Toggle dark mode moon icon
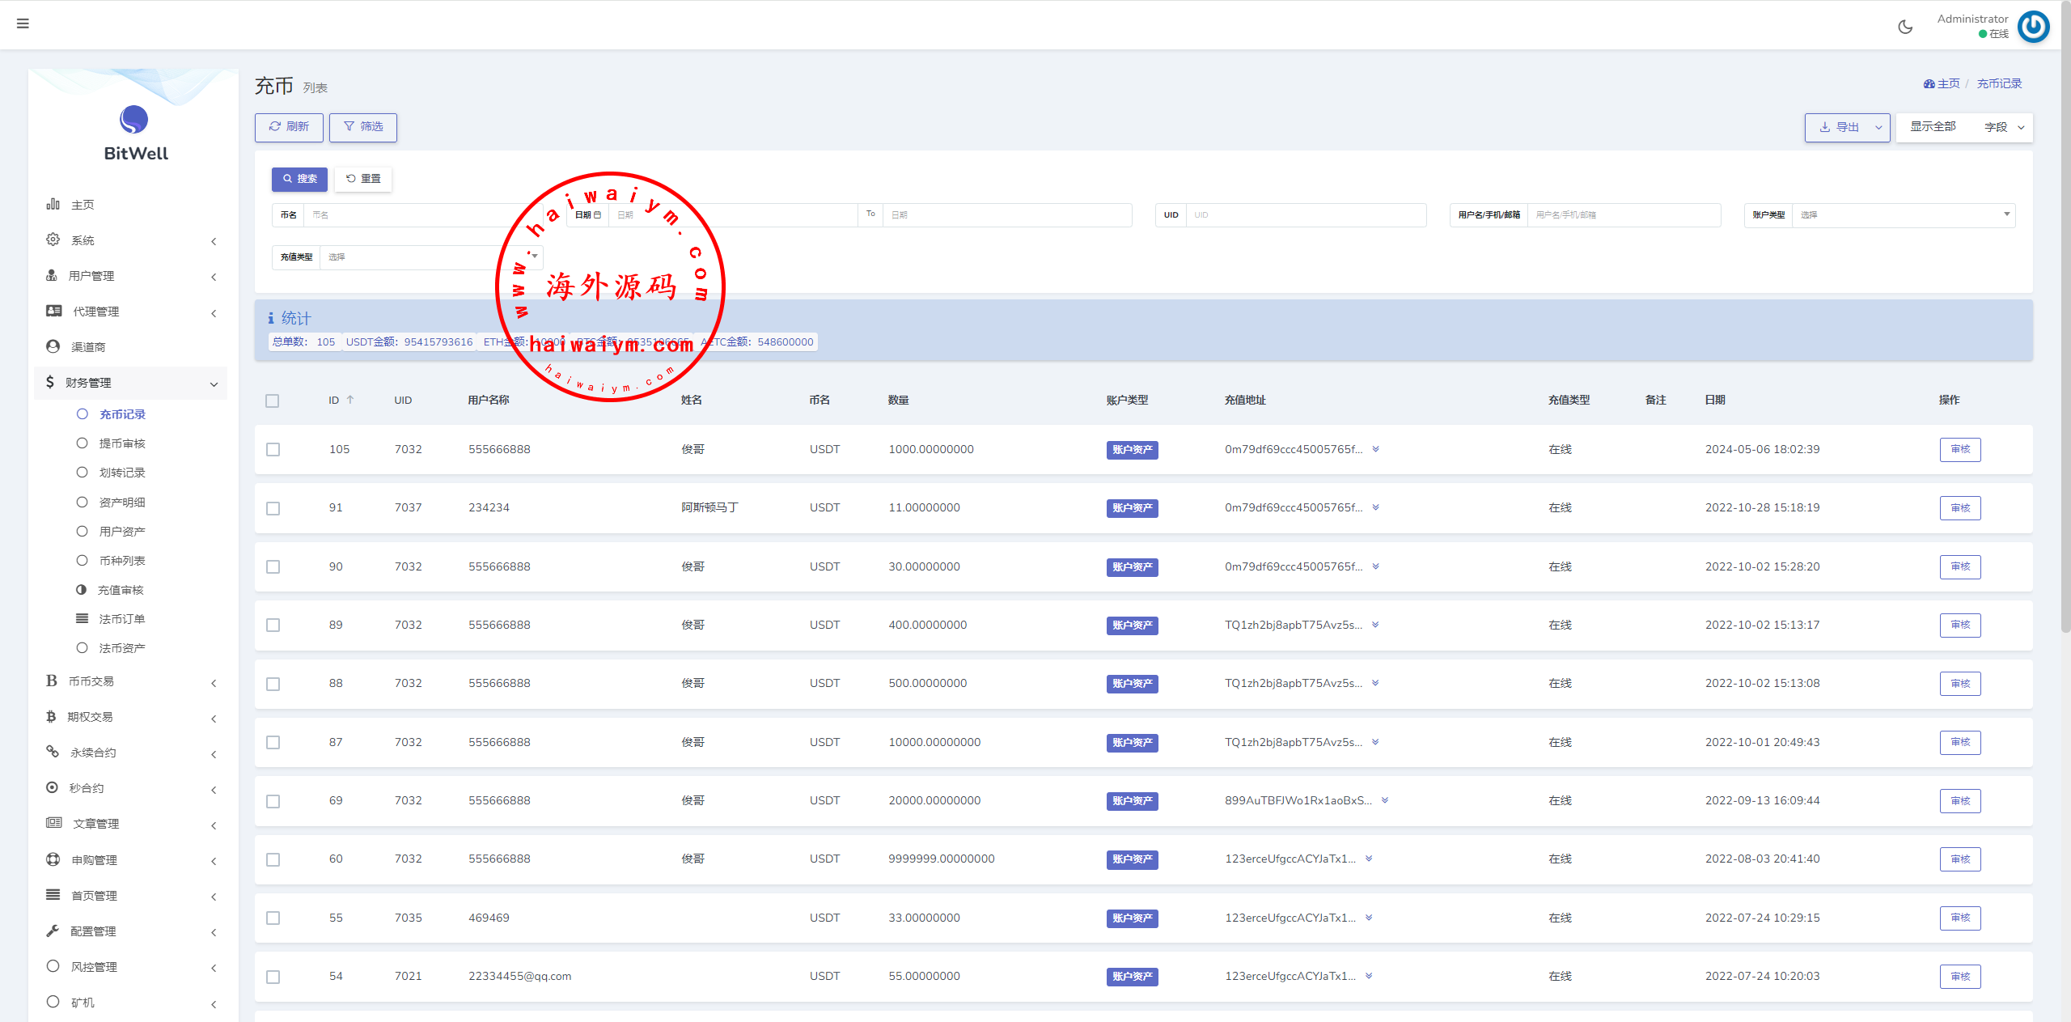The image size is (2071, 1022). 1905,27
